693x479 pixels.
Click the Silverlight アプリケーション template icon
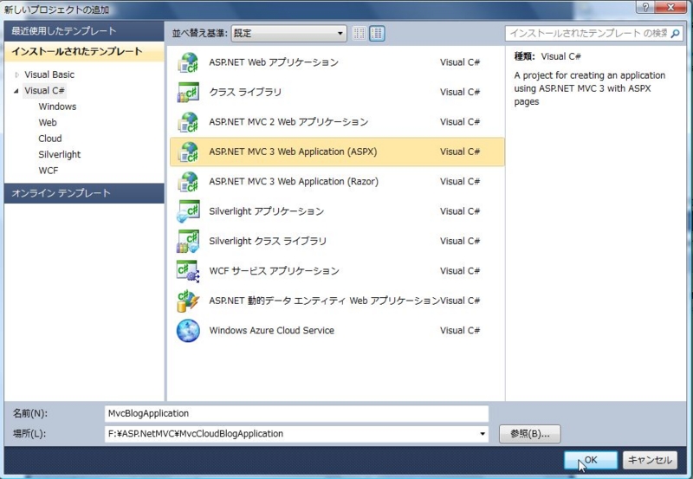point(188,211)
